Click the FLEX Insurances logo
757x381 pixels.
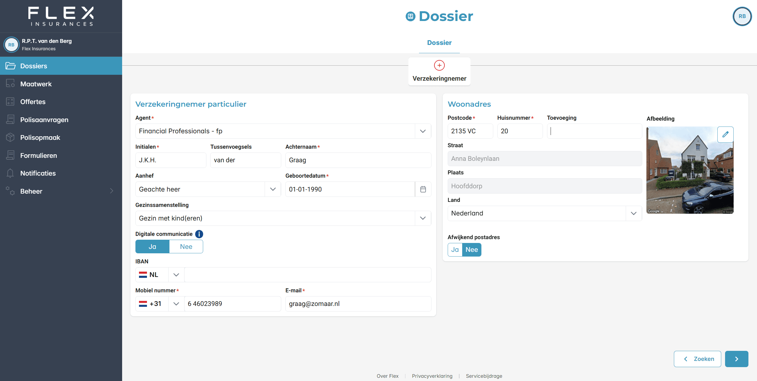click(x=61, y=16)
